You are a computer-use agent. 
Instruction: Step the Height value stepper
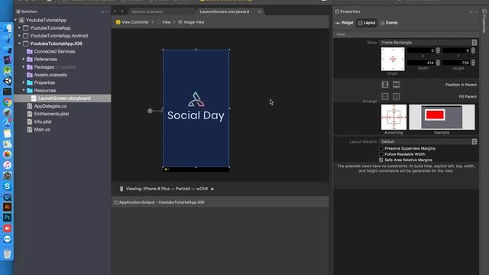[473, 63]
